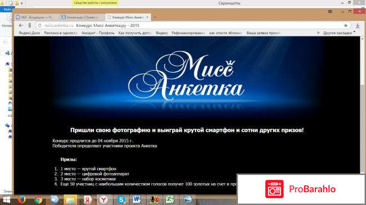The height and width of the screenshot is (205, 366).
Task: Select Средства работы с рисунками ribbon tab
Action: pos(95,3)
